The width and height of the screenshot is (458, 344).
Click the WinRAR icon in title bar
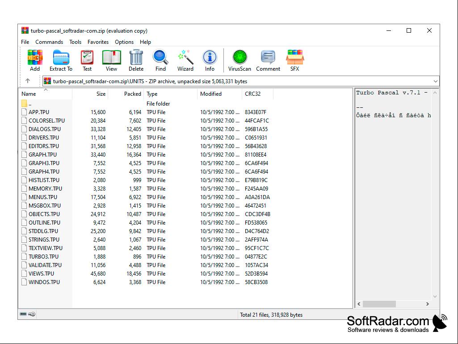(x=25, y=30)
